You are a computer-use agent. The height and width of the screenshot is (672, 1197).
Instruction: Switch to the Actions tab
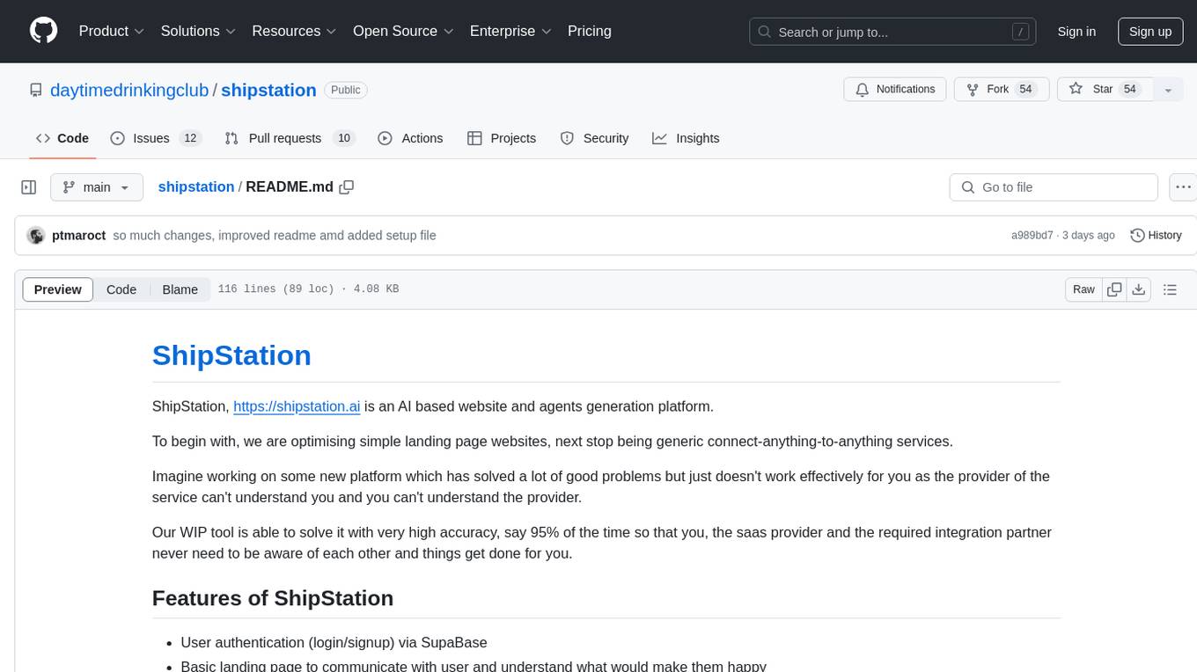click(x=410, y=138)
